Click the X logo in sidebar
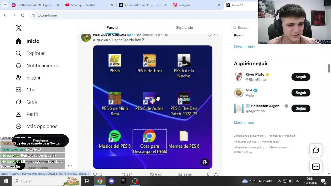 point(19,28)
